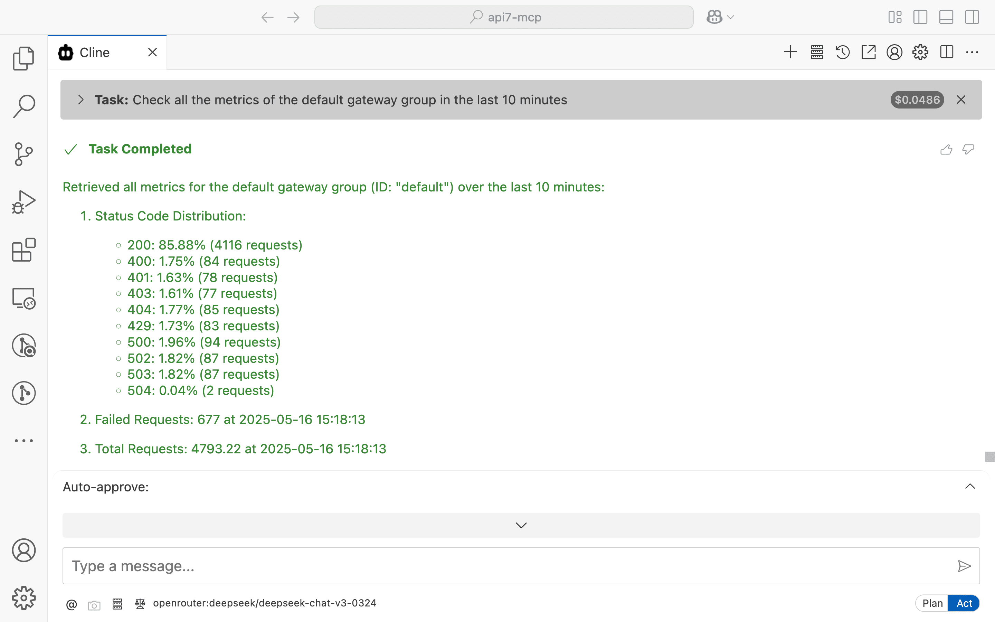Add context with the @ icon
This screenshot has width=995, height=622.
point(72,604)
